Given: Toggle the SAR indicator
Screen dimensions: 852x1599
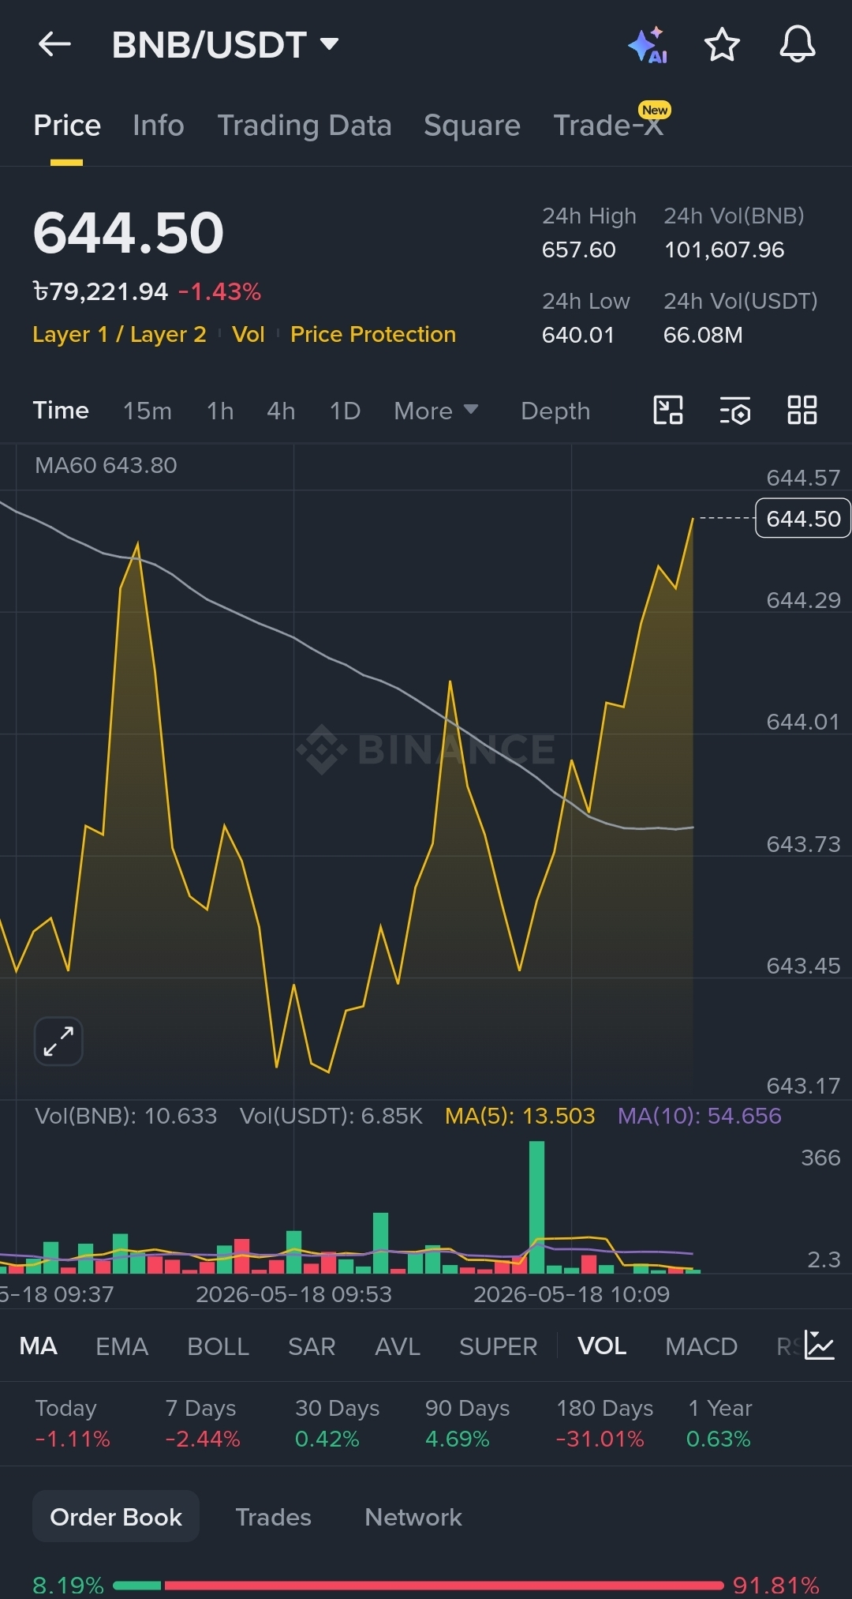Looking at the screenshot, I should 312,1346.
